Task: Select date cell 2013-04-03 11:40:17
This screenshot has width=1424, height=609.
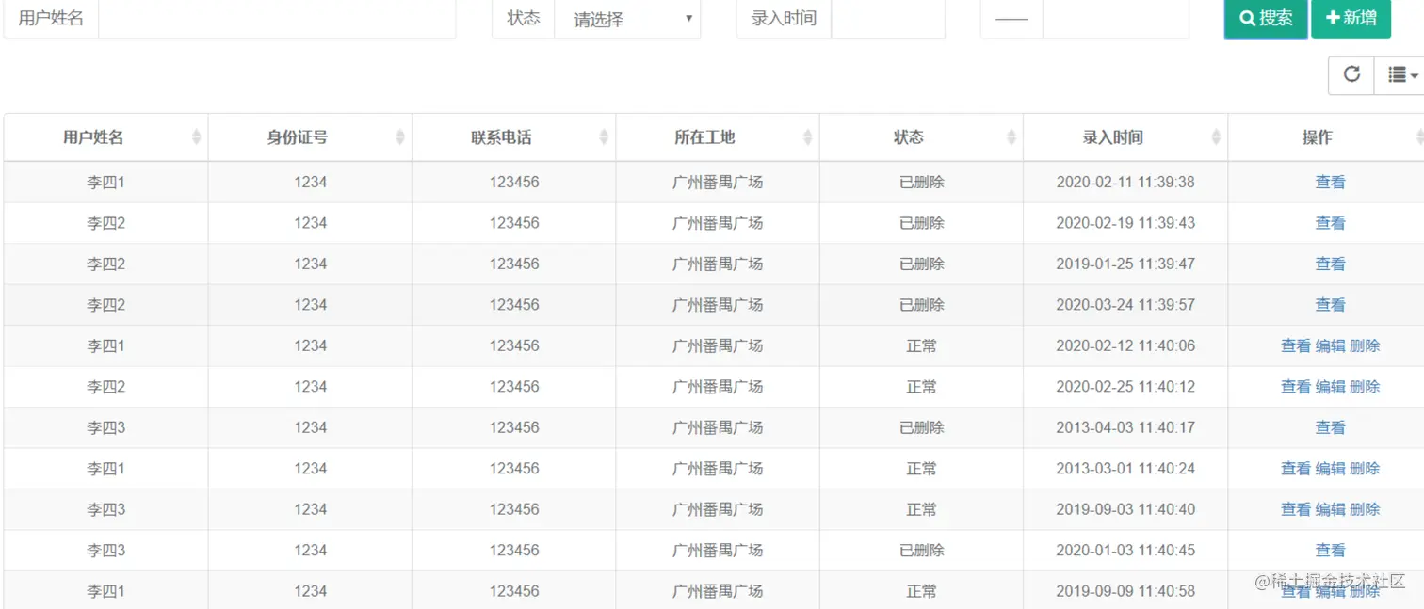Action: 1125,427
